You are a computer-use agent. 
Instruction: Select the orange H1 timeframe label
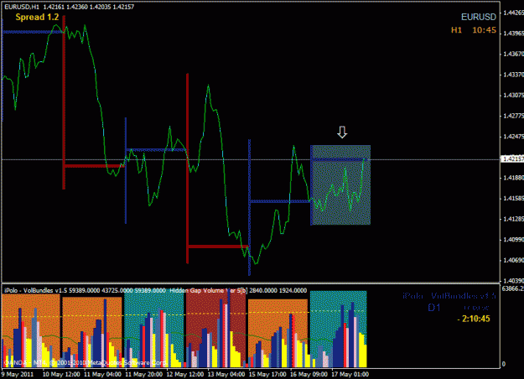click(x=456, y=30)
